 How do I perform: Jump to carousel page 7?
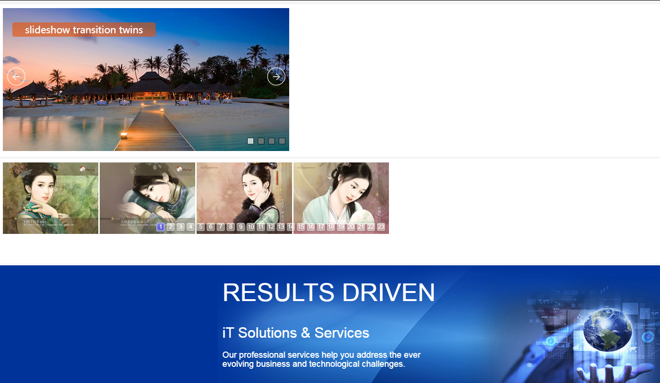[x=221, y=227]
